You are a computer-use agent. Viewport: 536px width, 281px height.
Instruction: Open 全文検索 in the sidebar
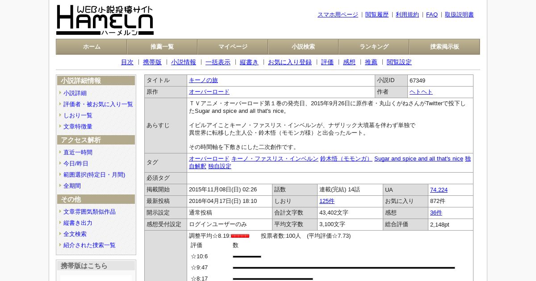[x=75, y=234]
